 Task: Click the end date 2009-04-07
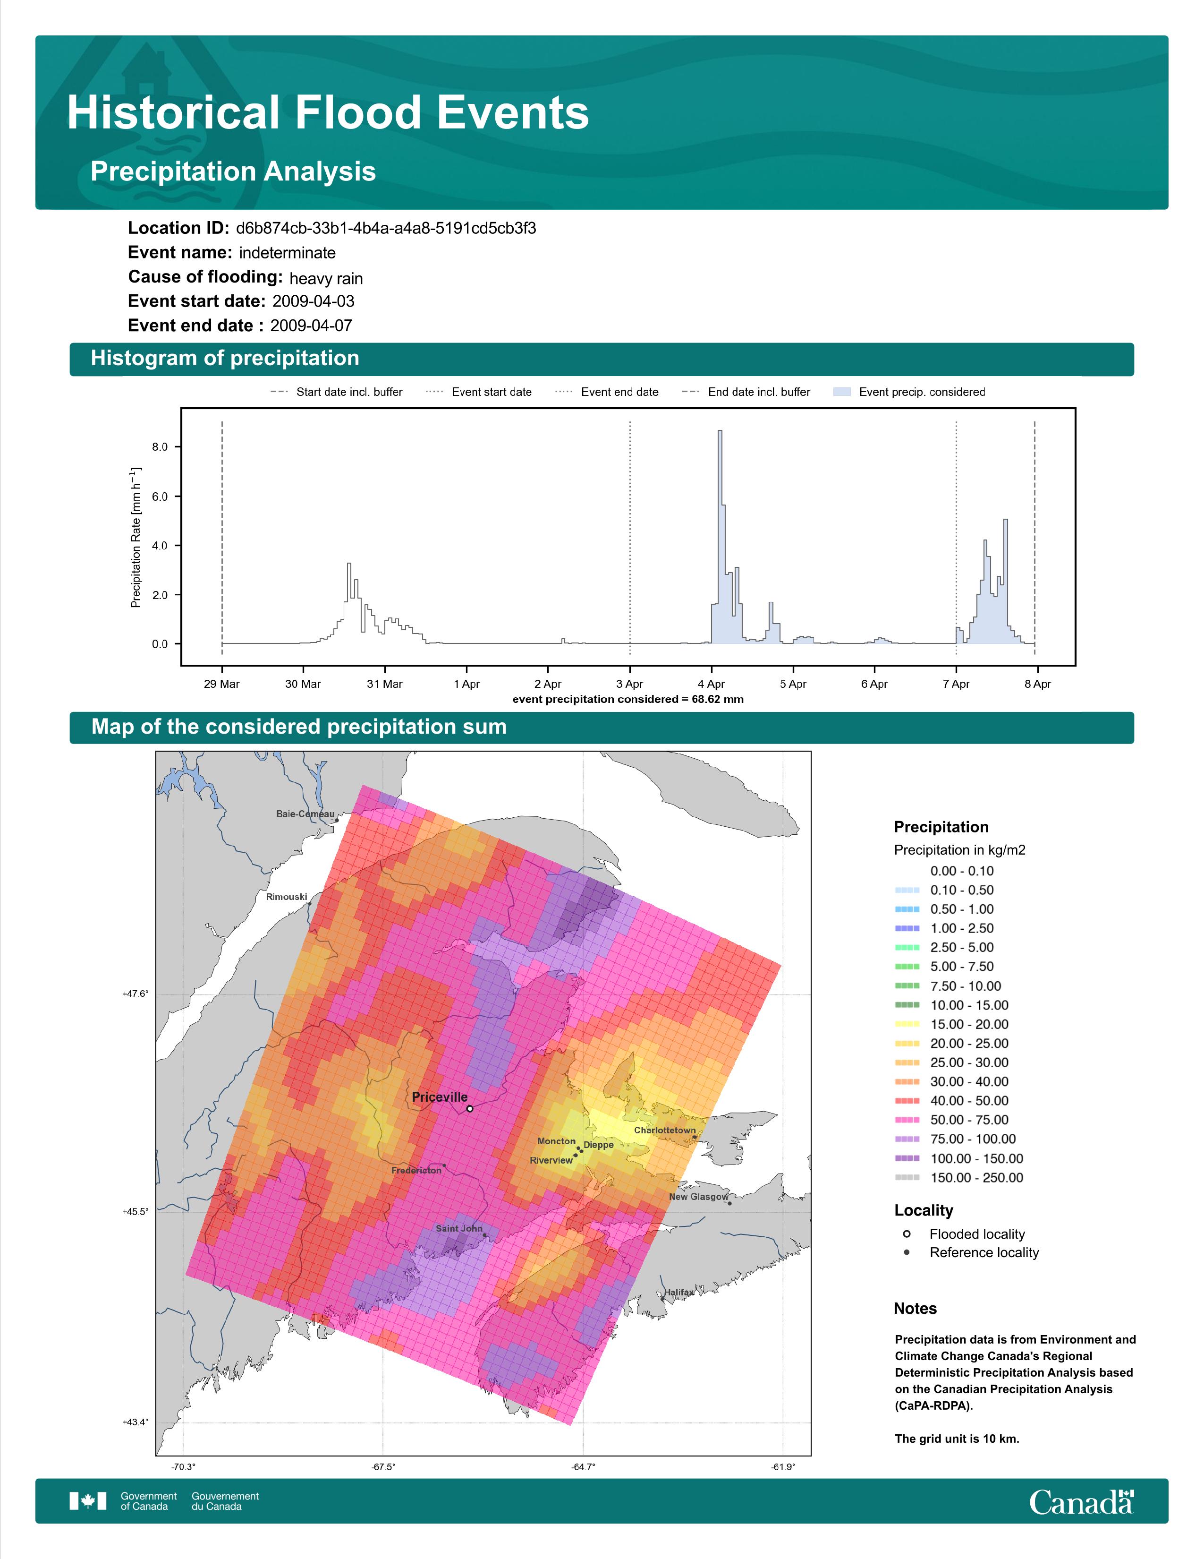pyautogui.click(x=311, y=326)
